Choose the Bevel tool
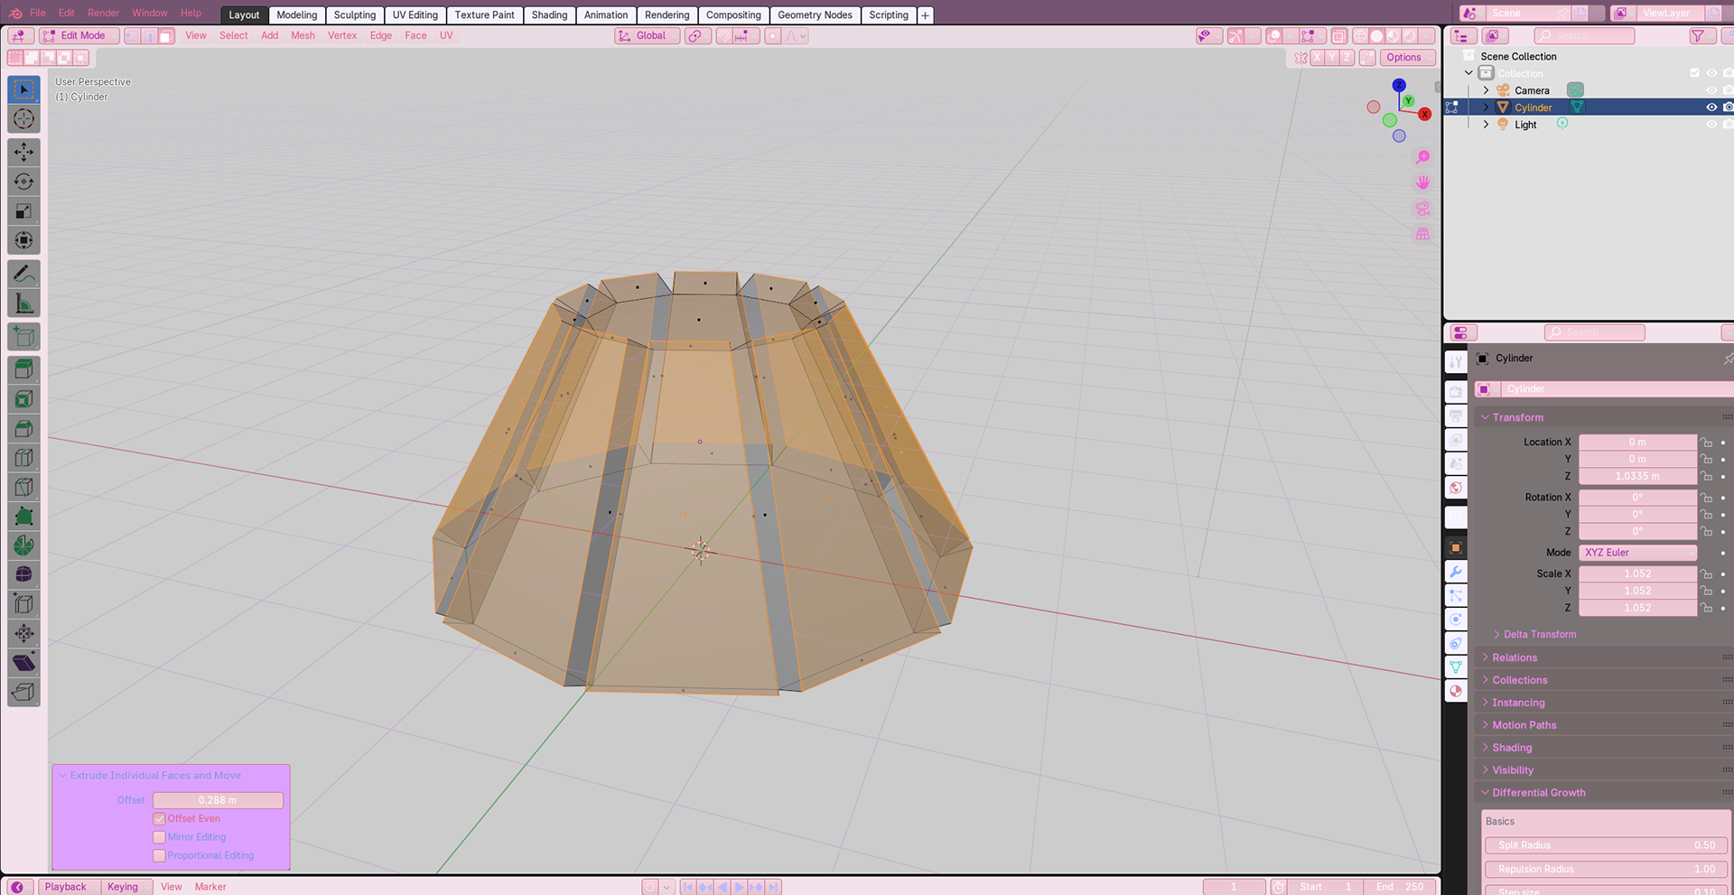 pyautogui.click(x=24, y=428)
